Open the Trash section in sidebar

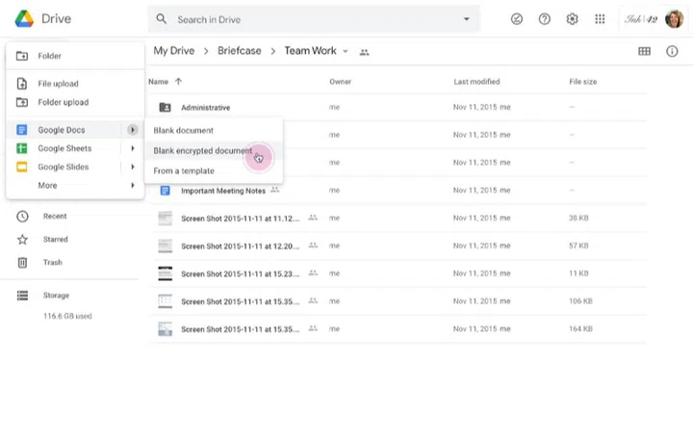52,262
